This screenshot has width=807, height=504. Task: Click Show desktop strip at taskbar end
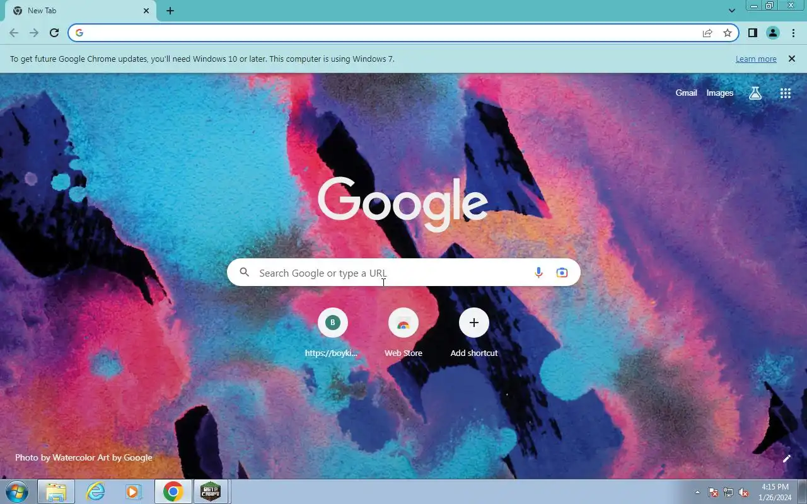coord(803,492)
